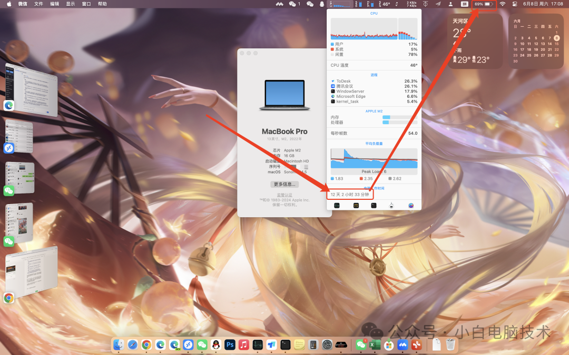The width and height of the screenshot is (569, 355).
Task: Open Google Chrome in the Dock
Action: [146, 344]
